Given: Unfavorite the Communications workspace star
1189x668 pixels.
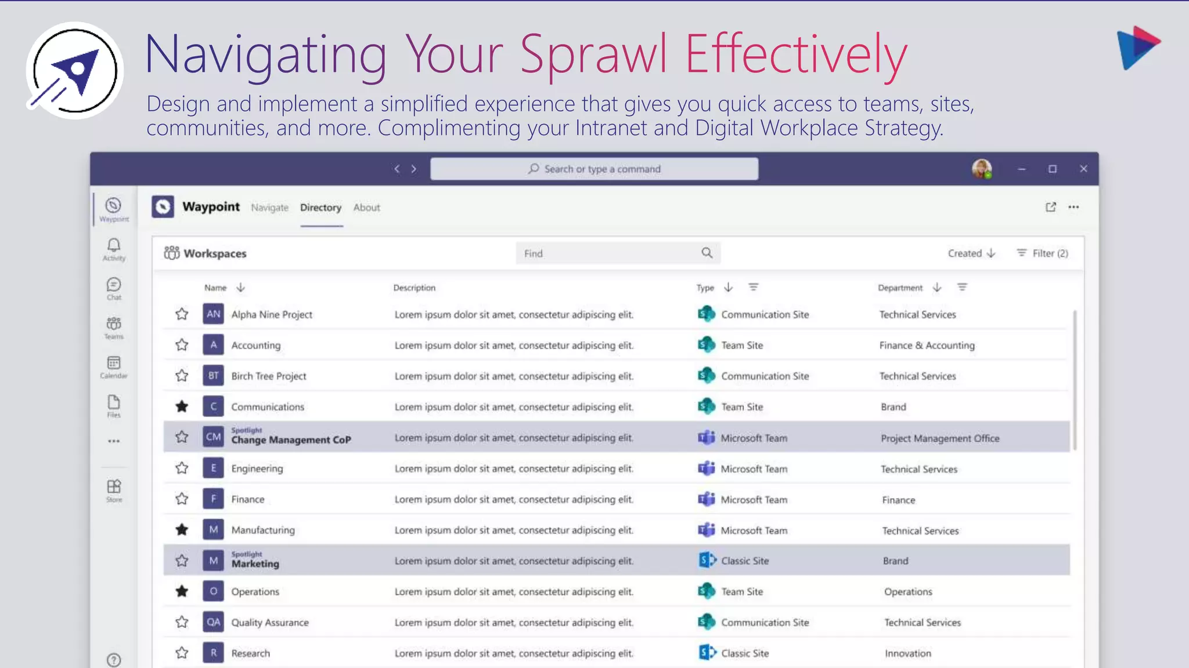Looking at the screenshot, I should tap(182, 406).
